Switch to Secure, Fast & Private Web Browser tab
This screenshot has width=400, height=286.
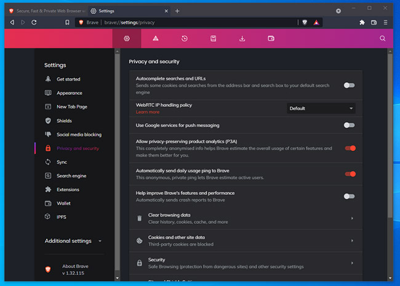47,11
